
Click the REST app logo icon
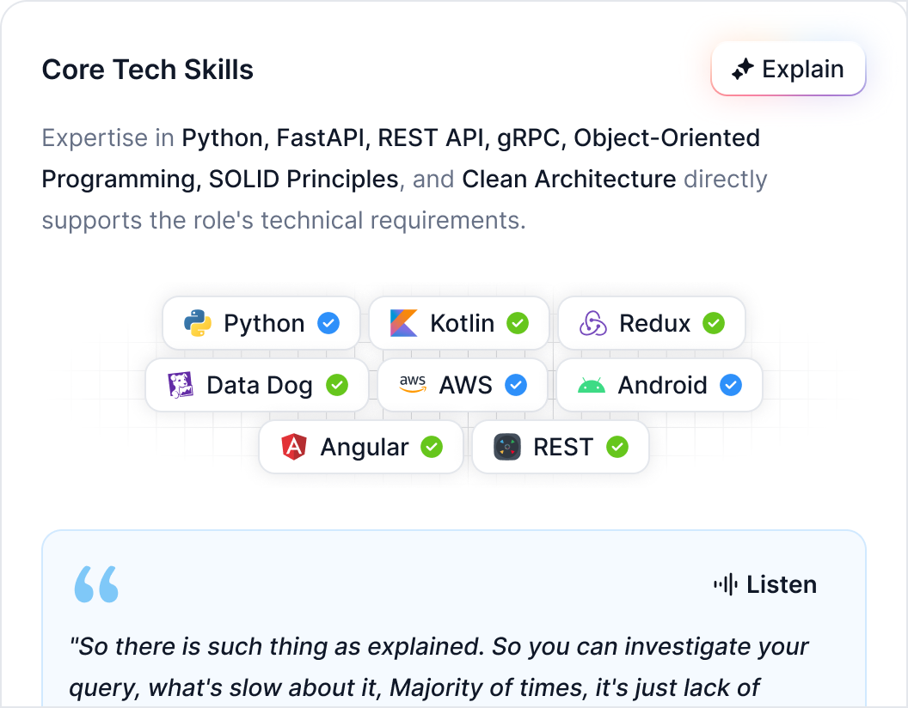[507, 447]
